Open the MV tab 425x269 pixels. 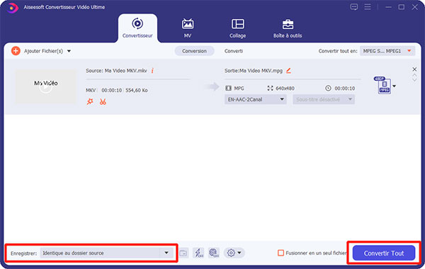click(188, 28)
